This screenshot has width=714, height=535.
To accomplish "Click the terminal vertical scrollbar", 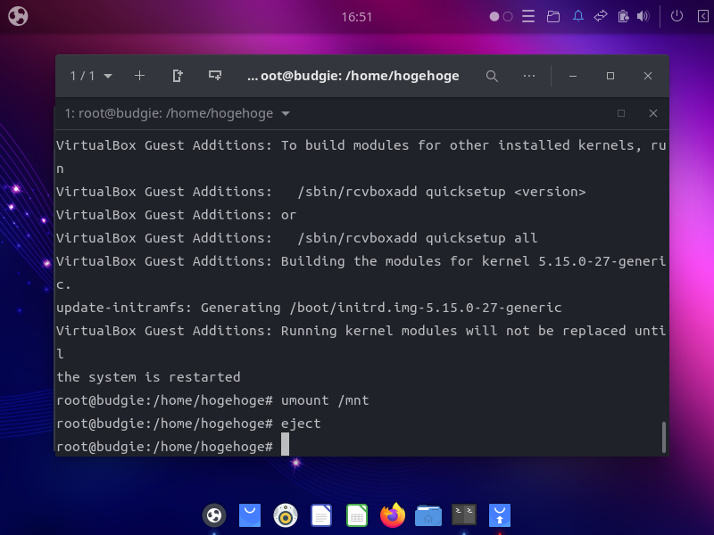I will coord(663,437).
